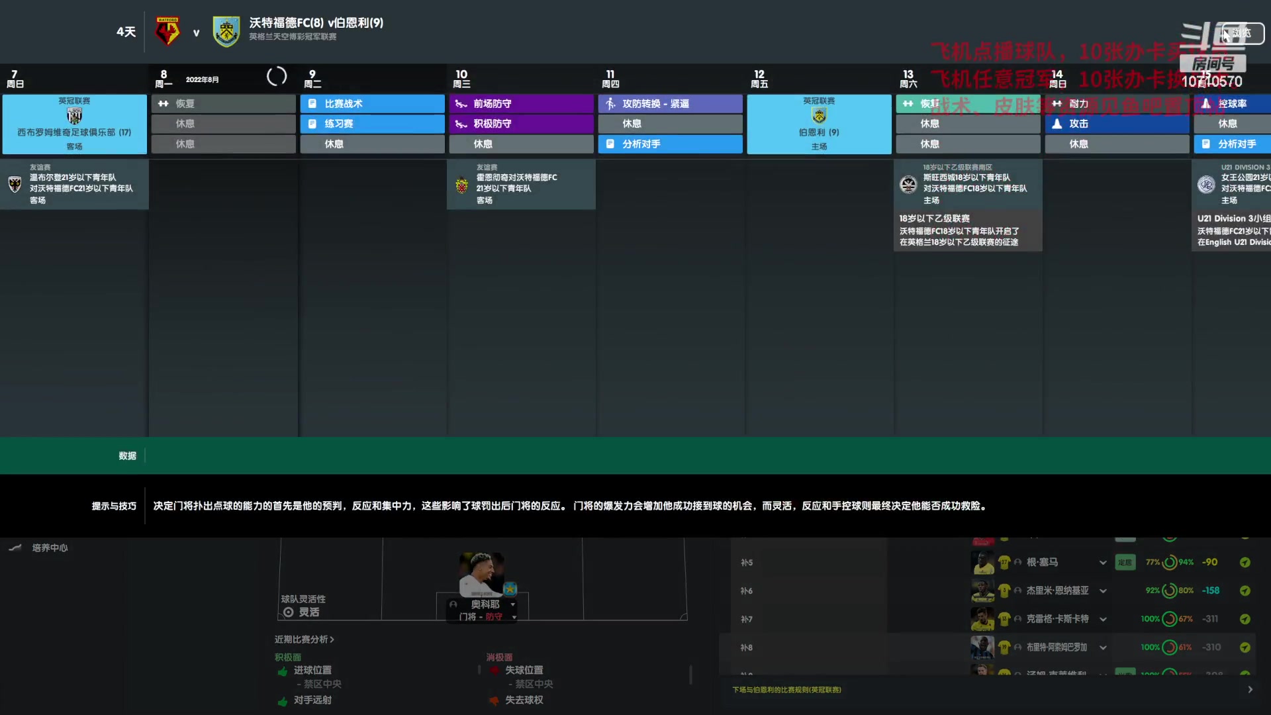Toggle 灵活 team fluidity indicator

pos(302,612)
